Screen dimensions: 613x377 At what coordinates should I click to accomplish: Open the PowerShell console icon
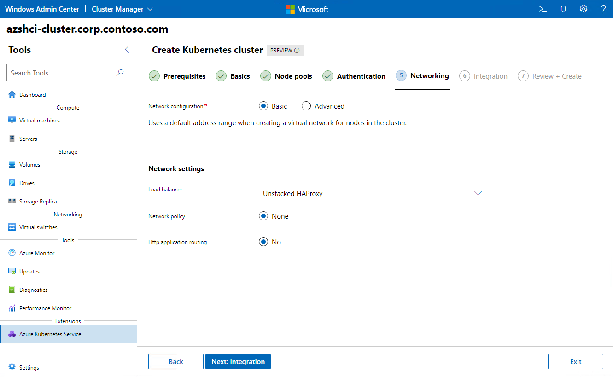click(x=543, y=9)
